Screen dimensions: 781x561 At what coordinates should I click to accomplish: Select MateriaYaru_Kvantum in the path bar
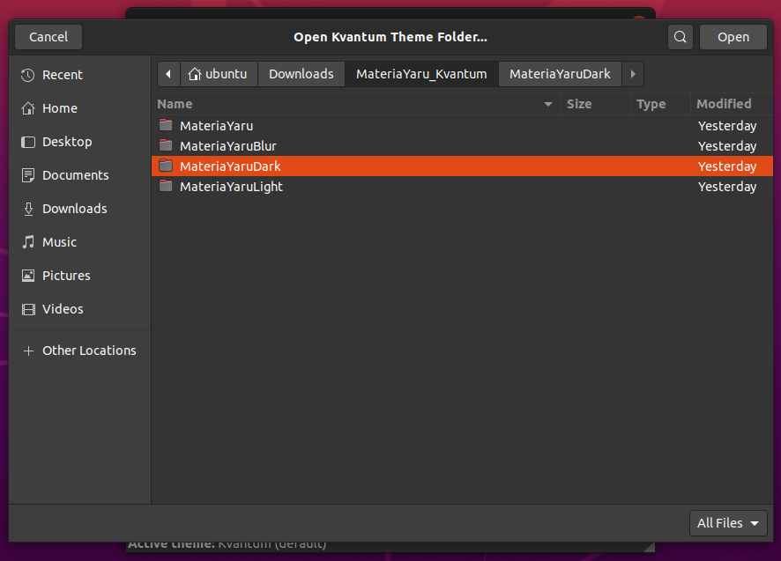coord(421,74)
